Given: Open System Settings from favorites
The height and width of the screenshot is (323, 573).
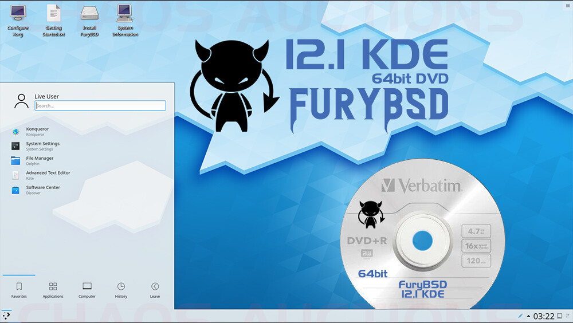Looking at the screenshot, I should coord(88,146).
